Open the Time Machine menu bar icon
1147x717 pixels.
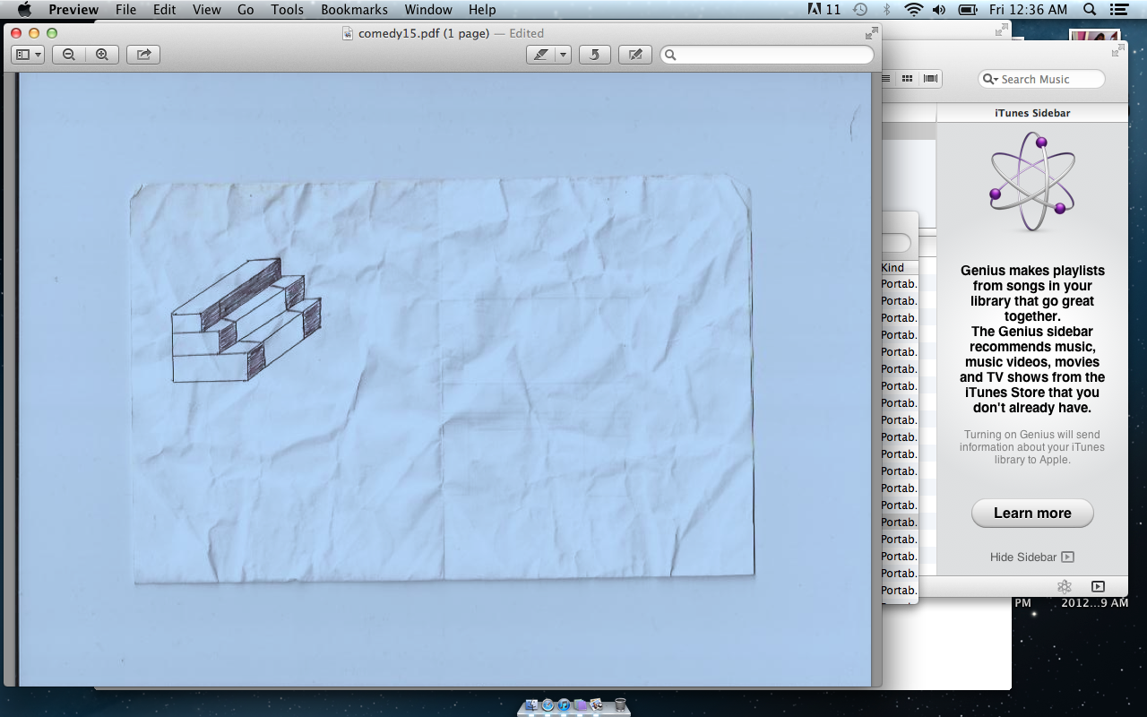859,10
